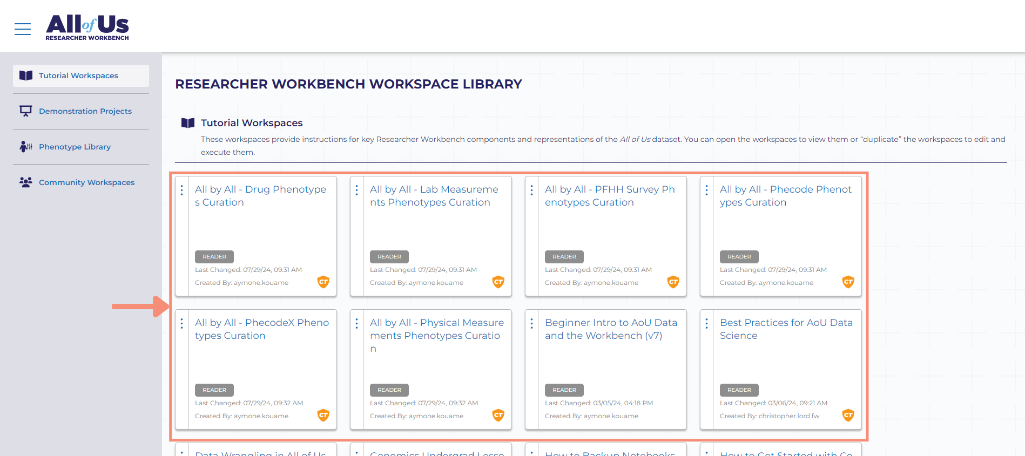1025x456 pixels.
Task: Open kebab menu on Lab Measurements Phenotypes card
Action: [357, 190]
